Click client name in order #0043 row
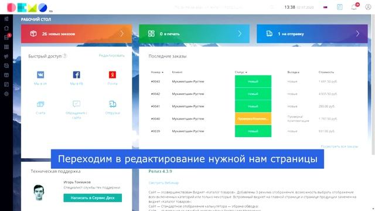375x211 pixels. point(188,81)
